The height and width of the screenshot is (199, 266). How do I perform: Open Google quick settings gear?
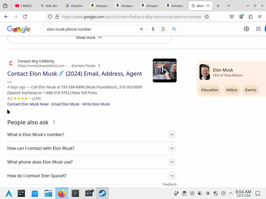(246, 29)
